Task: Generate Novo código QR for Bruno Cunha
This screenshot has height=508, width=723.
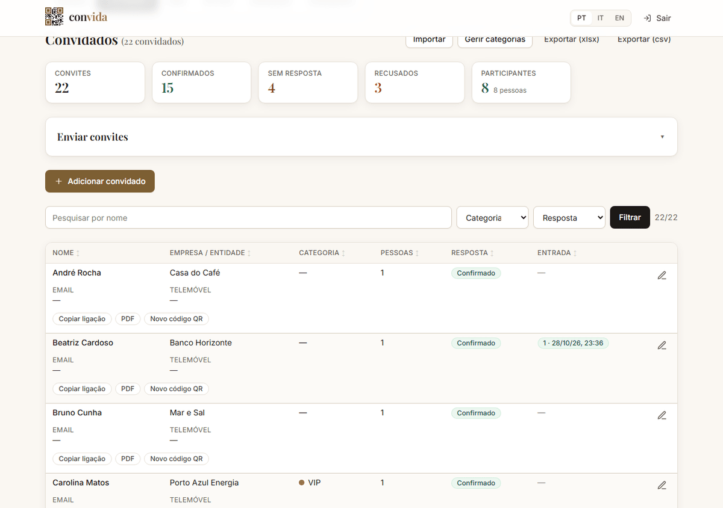Action: click(177, 459)
